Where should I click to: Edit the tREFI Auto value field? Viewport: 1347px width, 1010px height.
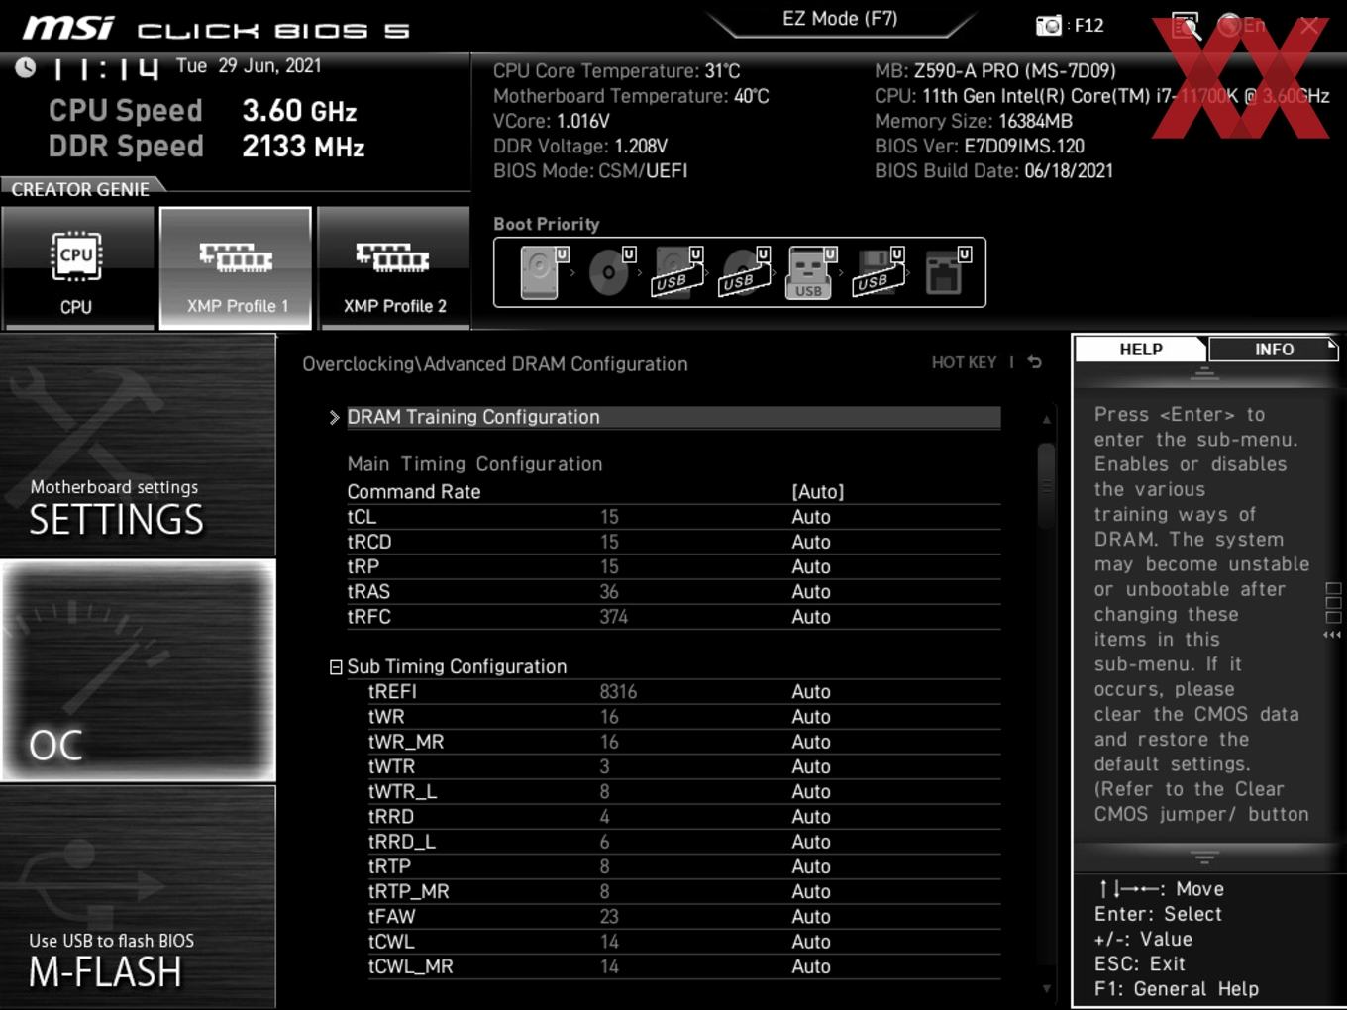point(811,692)
